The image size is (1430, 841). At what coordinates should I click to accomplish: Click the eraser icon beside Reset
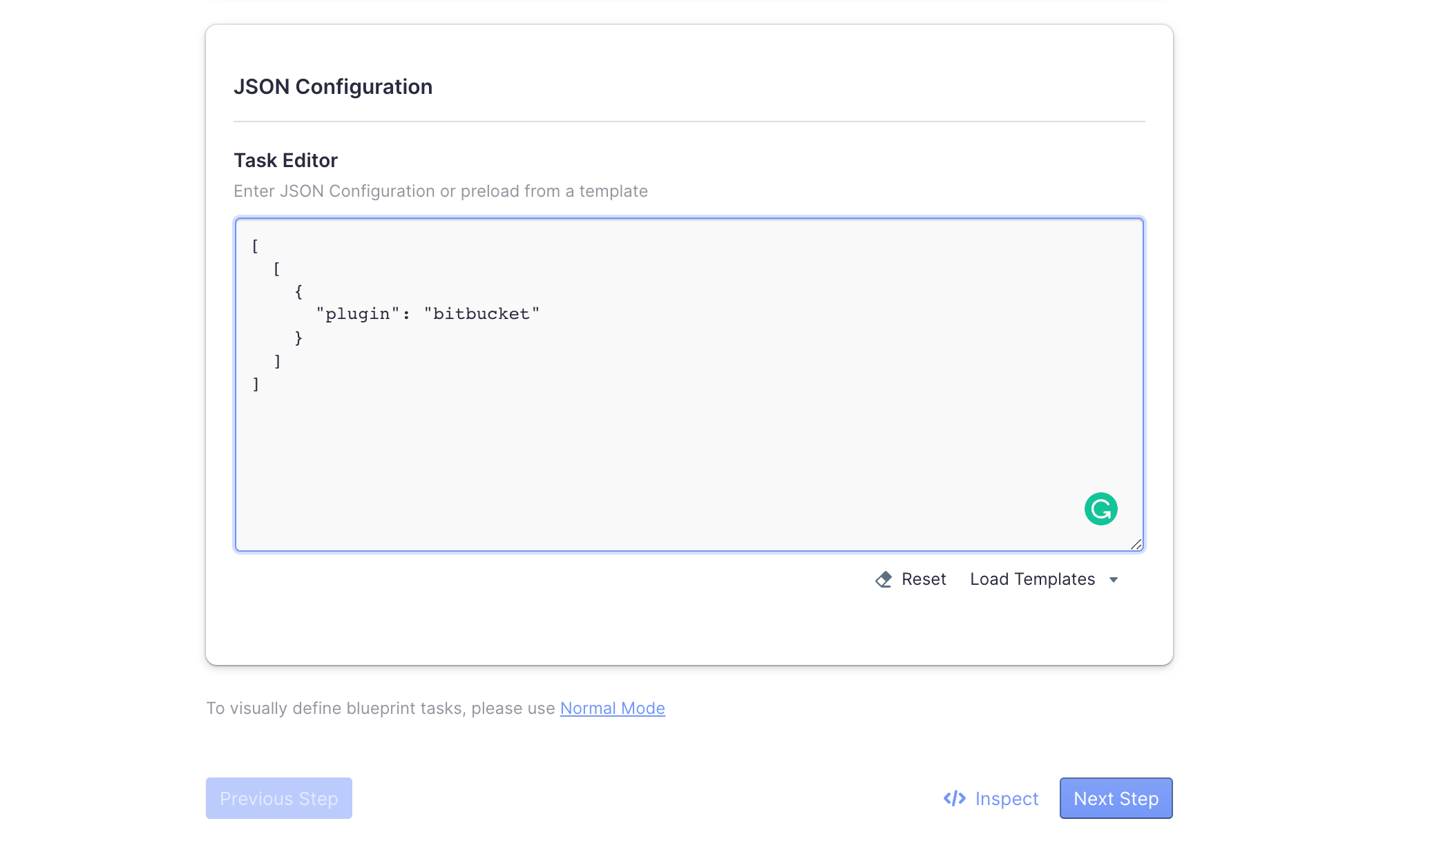[883, 579]
